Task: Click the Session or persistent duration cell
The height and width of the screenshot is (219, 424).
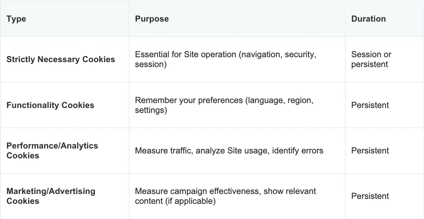Action: pyautogui.click(x=371, y=59)
